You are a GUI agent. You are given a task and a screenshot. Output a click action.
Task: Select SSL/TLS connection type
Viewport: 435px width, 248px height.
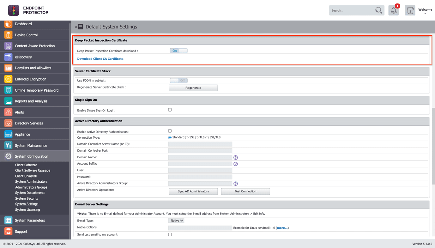point(207,137)
